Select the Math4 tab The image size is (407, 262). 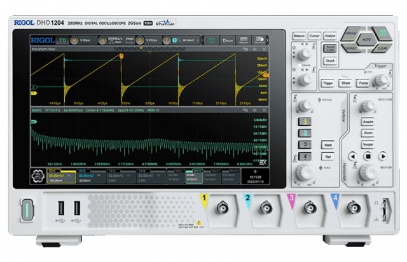click(230, 176)
